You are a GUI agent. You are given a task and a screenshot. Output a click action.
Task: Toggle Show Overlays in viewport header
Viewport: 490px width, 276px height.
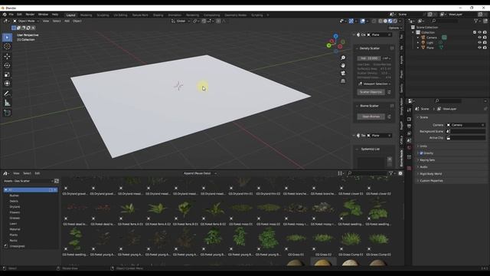362,21
